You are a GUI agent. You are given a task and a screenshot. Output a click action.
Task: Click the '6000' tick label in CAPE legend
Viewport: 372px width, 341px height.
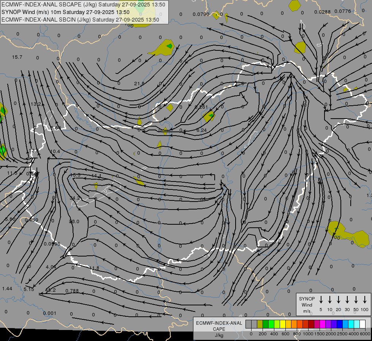(x=365, y=334)
